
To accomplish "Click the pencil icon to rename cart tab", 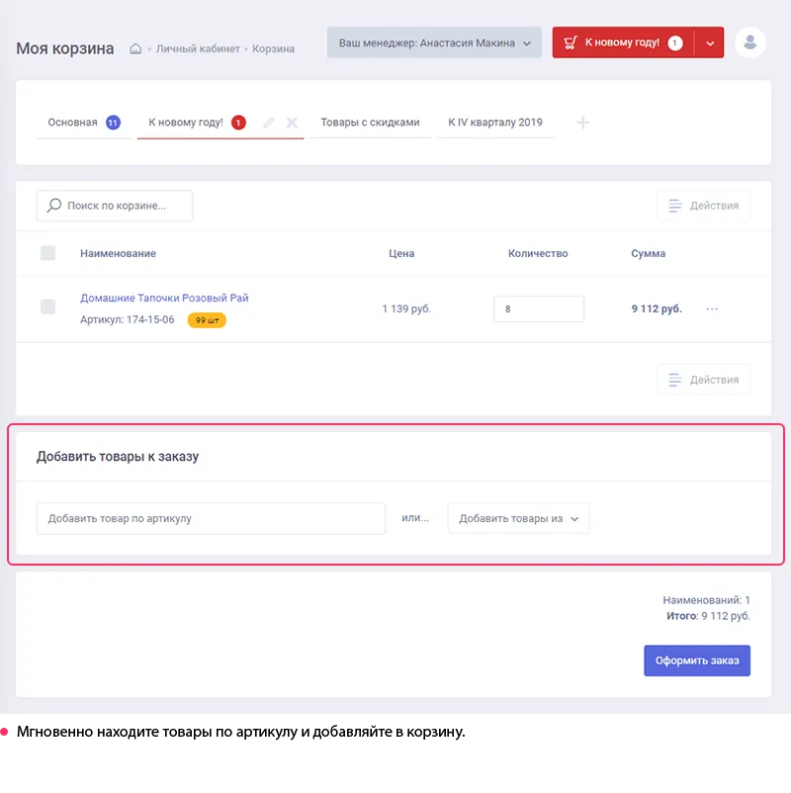I will click(269, 123).
